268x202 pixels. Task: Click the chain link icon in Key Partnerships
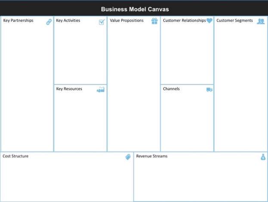(x=49, y=22)
